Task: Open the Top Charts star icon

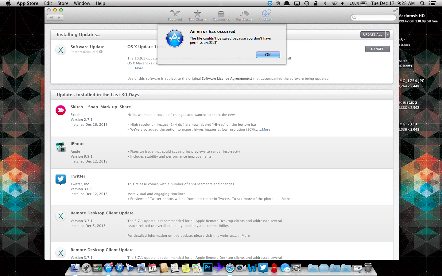Action: (x=197, y=13)
